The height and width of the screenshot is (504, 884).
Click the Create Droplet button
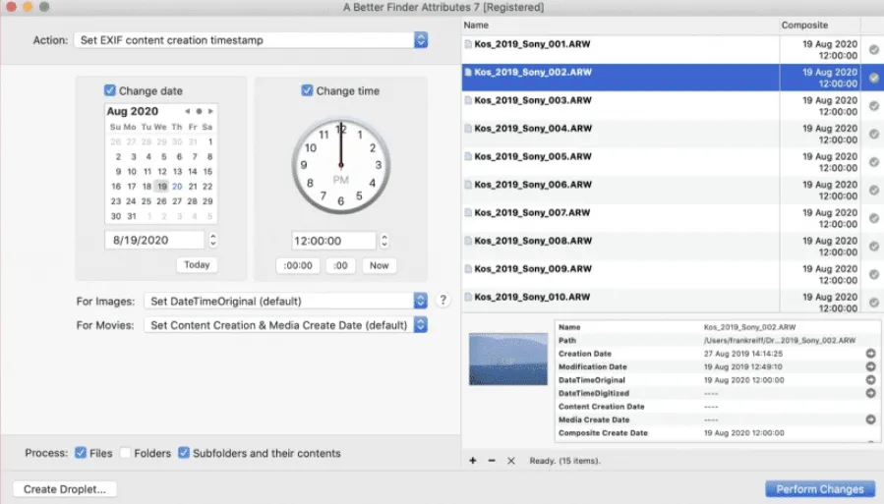[x=65, y=489]
